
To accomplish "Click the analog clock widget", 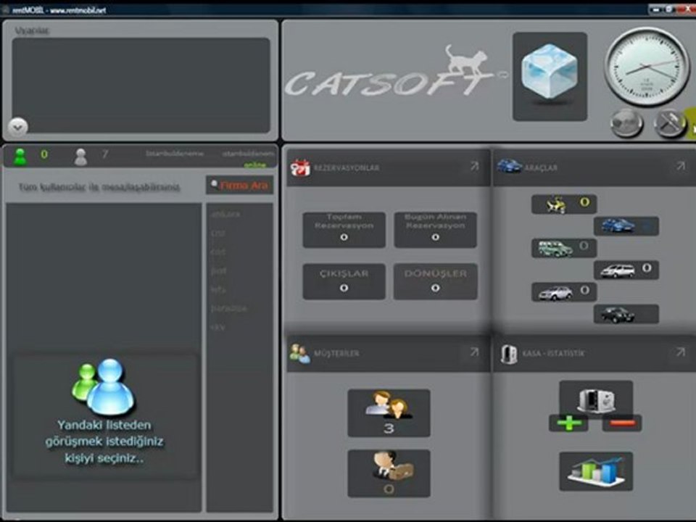I will pyautogui.click(x=646, y=67).
